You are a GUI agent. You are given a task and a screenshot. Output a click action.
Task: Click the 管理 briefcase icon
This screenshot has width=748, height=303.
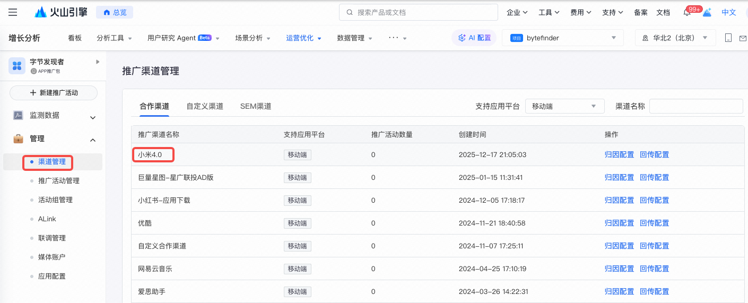[18, 138]
